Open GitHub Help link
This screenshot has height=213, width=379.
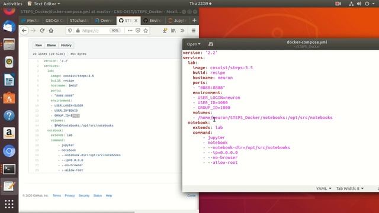[x=109, y=196]
